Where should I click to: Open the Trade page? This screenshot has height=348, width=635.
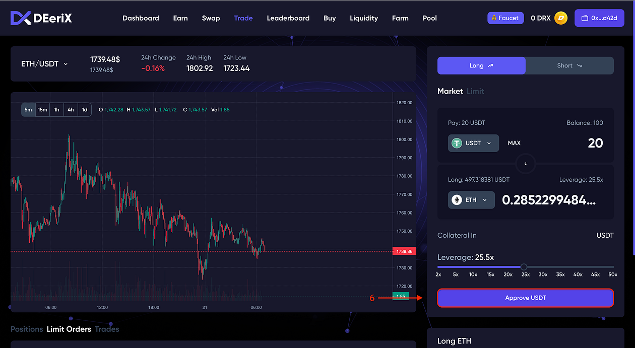coord(243,18)
